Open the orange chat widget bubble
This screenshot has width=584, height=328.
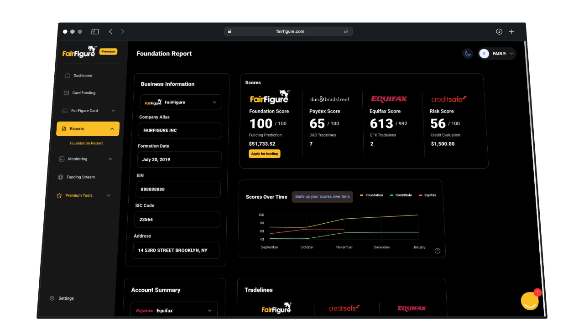pyautogui.click(x=530, y=301)
